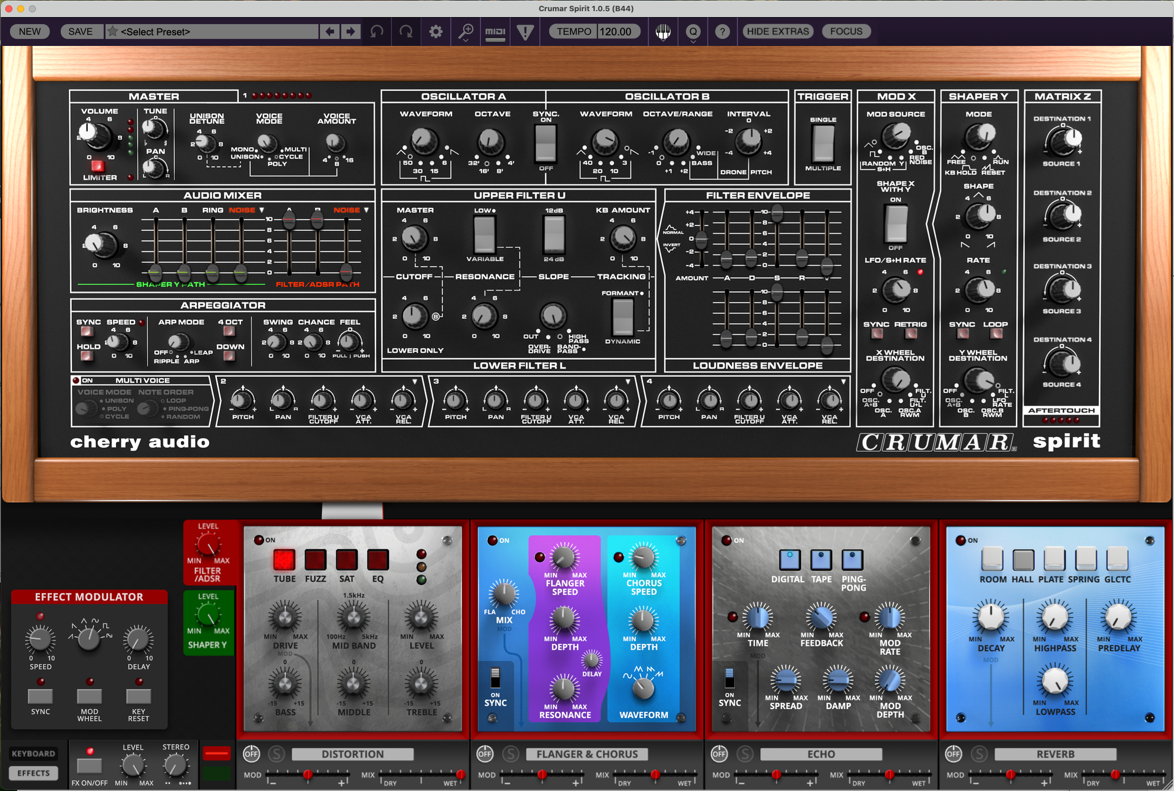Open the zoom magnifier menu
1174x791 pixels.
[466, 32]
